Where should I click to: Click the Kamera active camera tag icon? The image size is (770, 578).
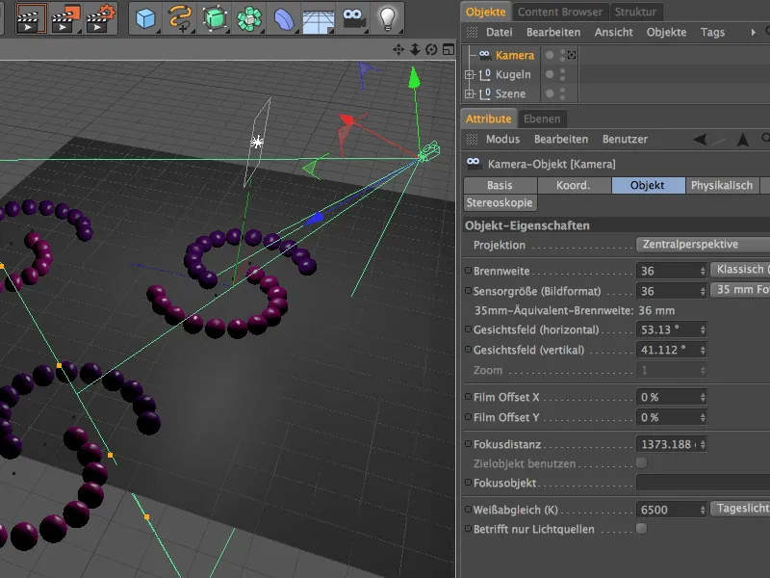[x=572, y=55]
